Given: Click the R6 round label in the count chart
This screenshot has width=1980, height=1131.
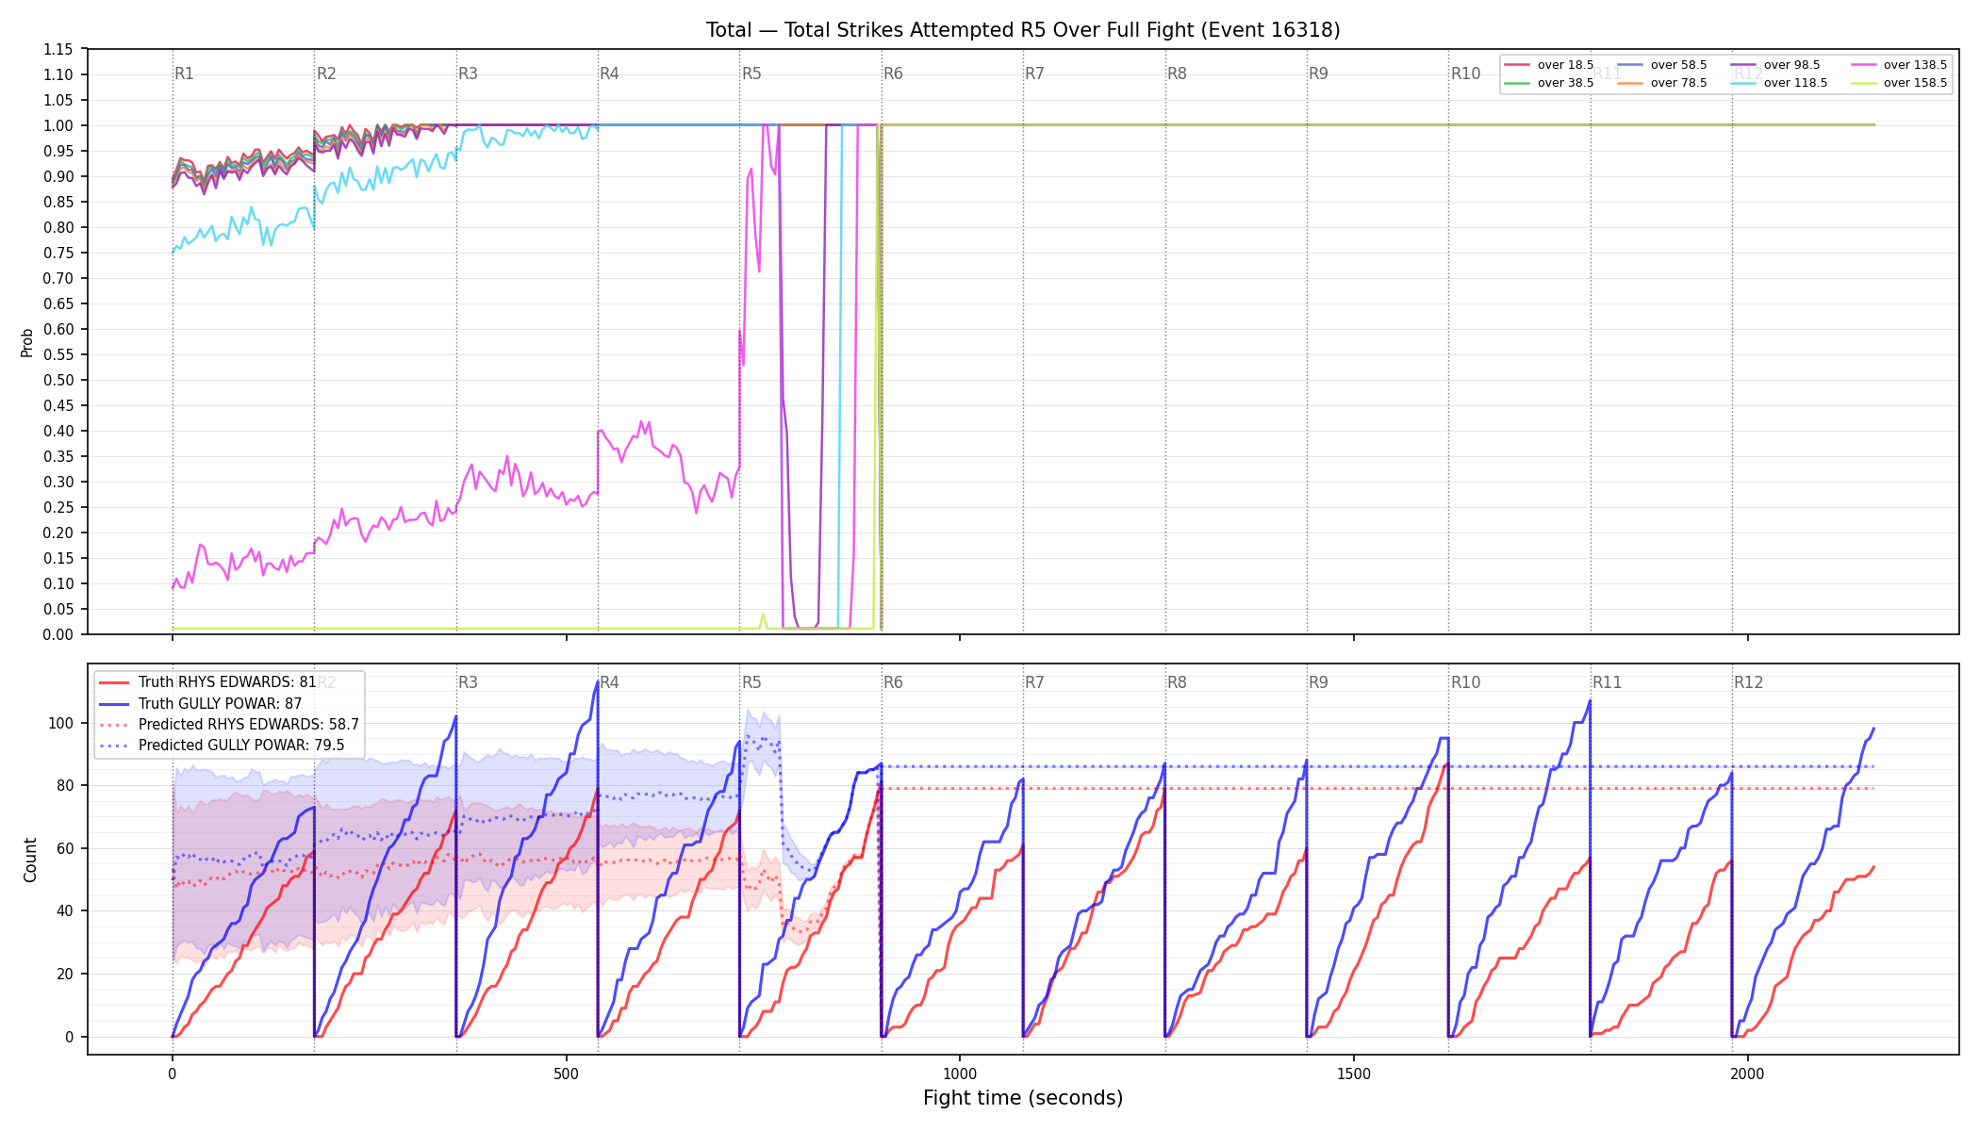Looking at the screenshot, I should coord(893,682).
